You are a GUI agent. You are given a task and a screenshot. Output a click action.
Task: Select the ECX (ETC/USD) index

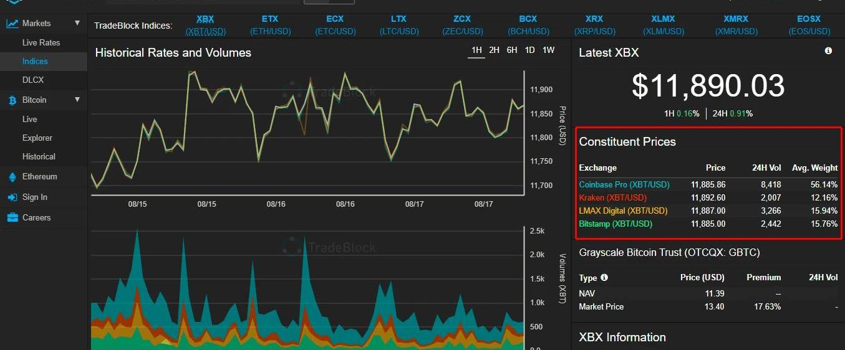[335, 26]
